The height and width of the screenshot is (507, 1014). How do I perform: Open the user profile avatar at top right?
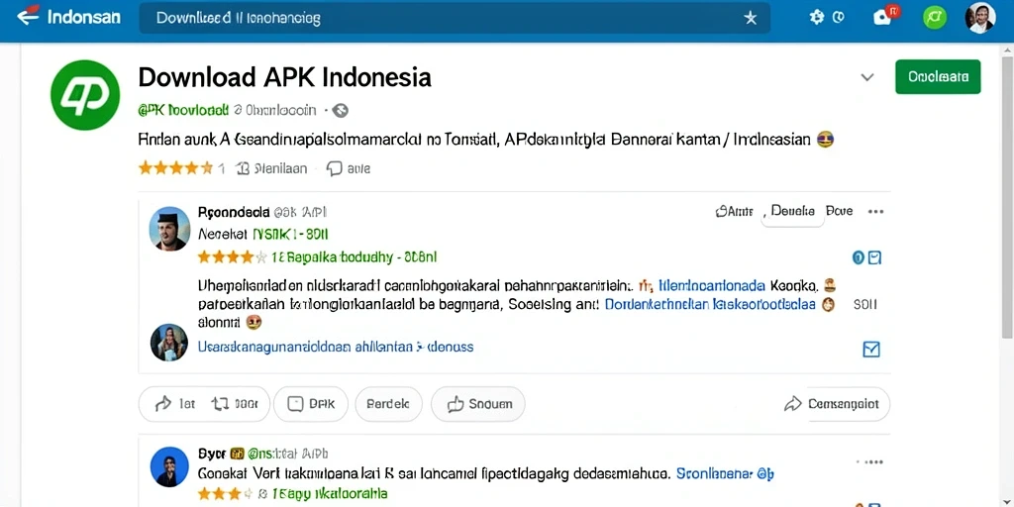[979, 18]
